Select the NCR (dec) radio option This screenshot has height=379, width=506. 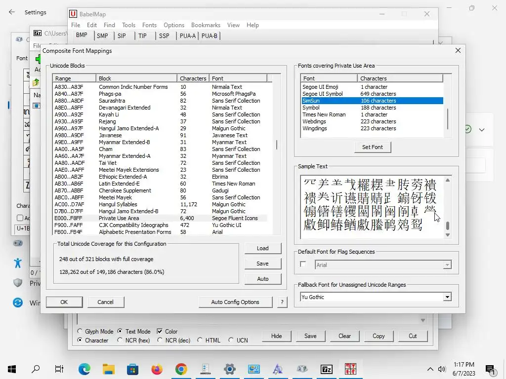(160, 340)
